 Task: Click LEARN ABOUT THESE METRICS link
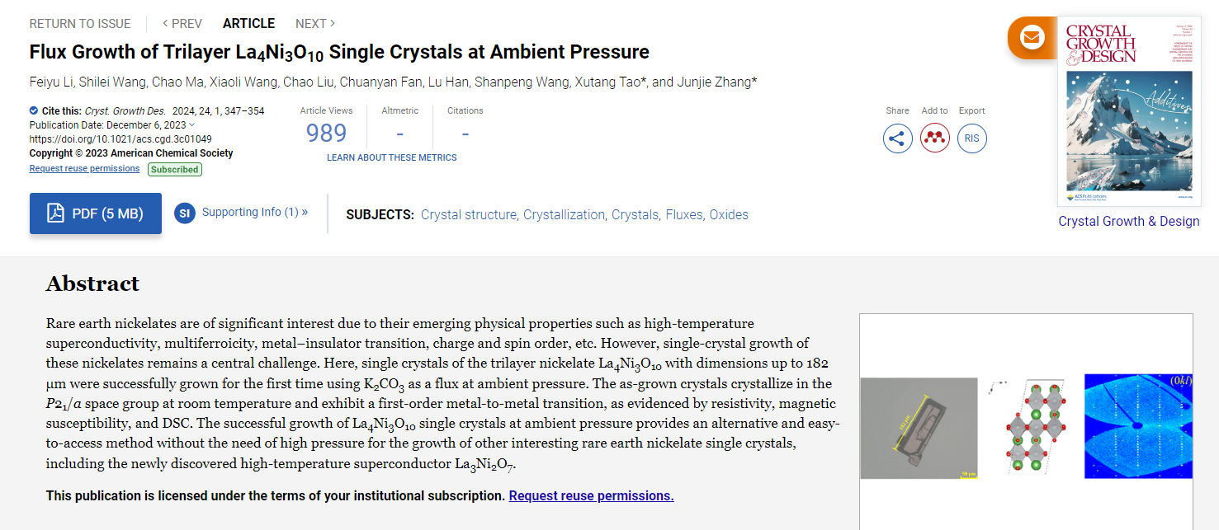pyautogui.click(x=391, y=157)
